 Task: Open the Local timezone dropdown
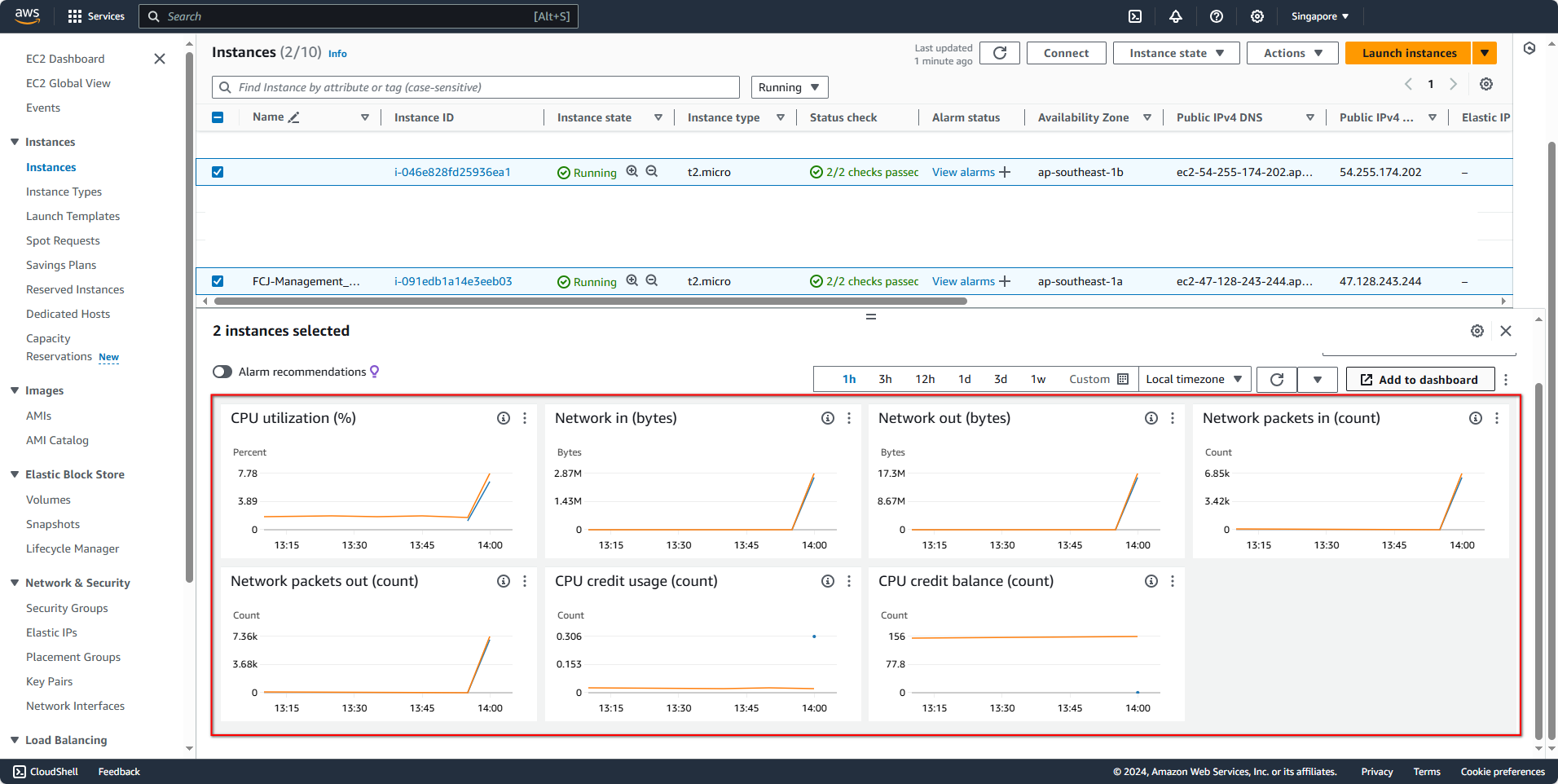[1195, 380]
